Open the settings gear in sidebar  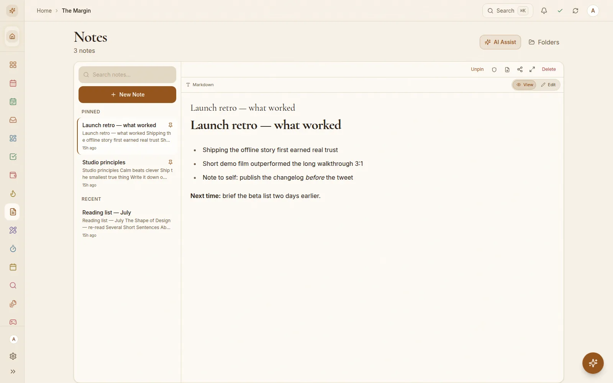pyautogui.click(x=13, y=356)
